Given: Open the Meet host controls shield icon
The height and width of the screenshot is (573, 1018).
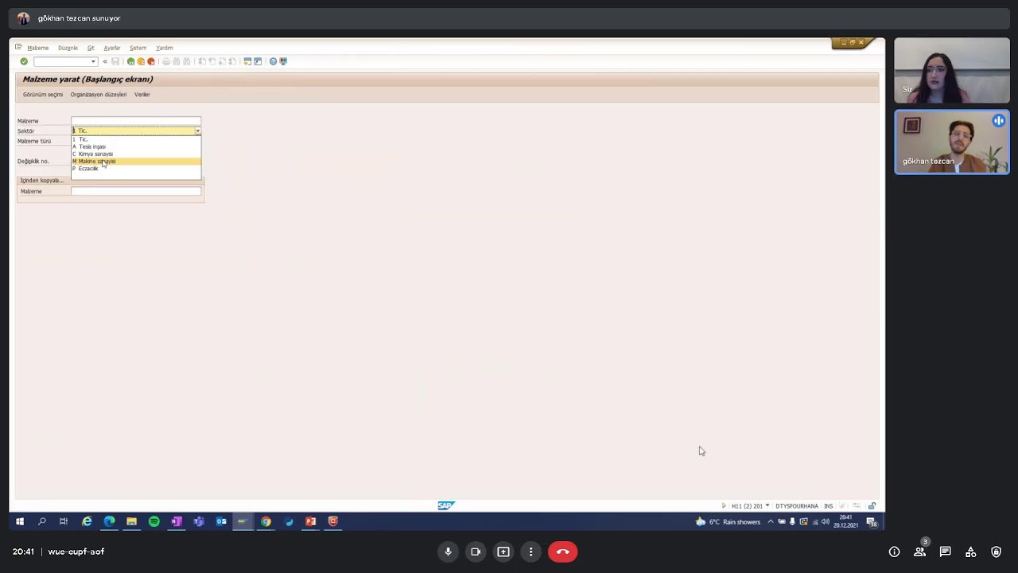Looking at the screenshot, I should pyautogui.click(x=996, y=552).
